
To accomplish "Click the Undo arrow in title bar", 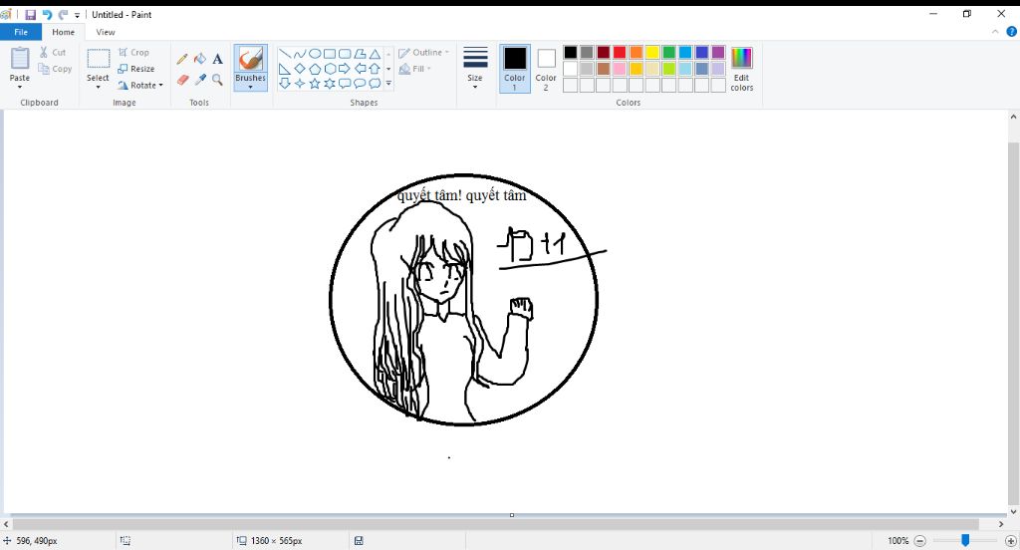I will coord(47,14).
